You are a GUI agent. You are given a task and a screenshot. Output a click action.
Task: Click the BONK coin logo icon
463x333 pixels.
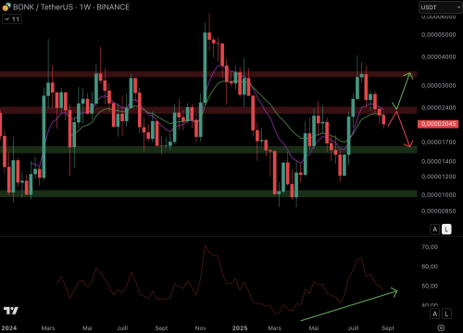pyautogui.click(x=6, y=6)
